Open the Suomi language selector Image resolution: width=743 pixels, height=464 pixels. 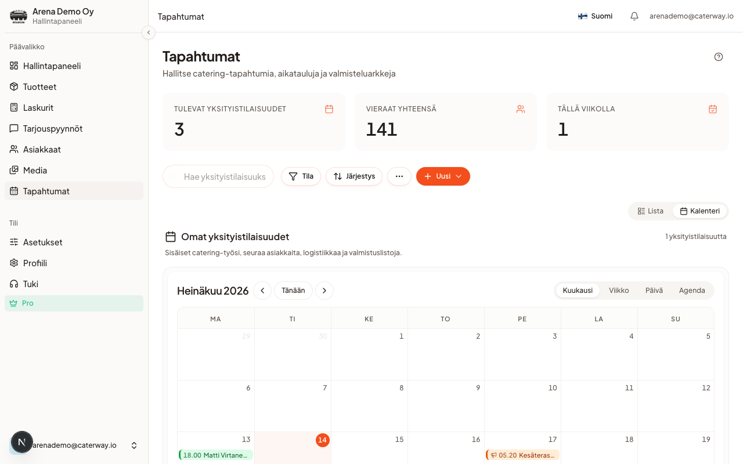(x=595, y=16)
